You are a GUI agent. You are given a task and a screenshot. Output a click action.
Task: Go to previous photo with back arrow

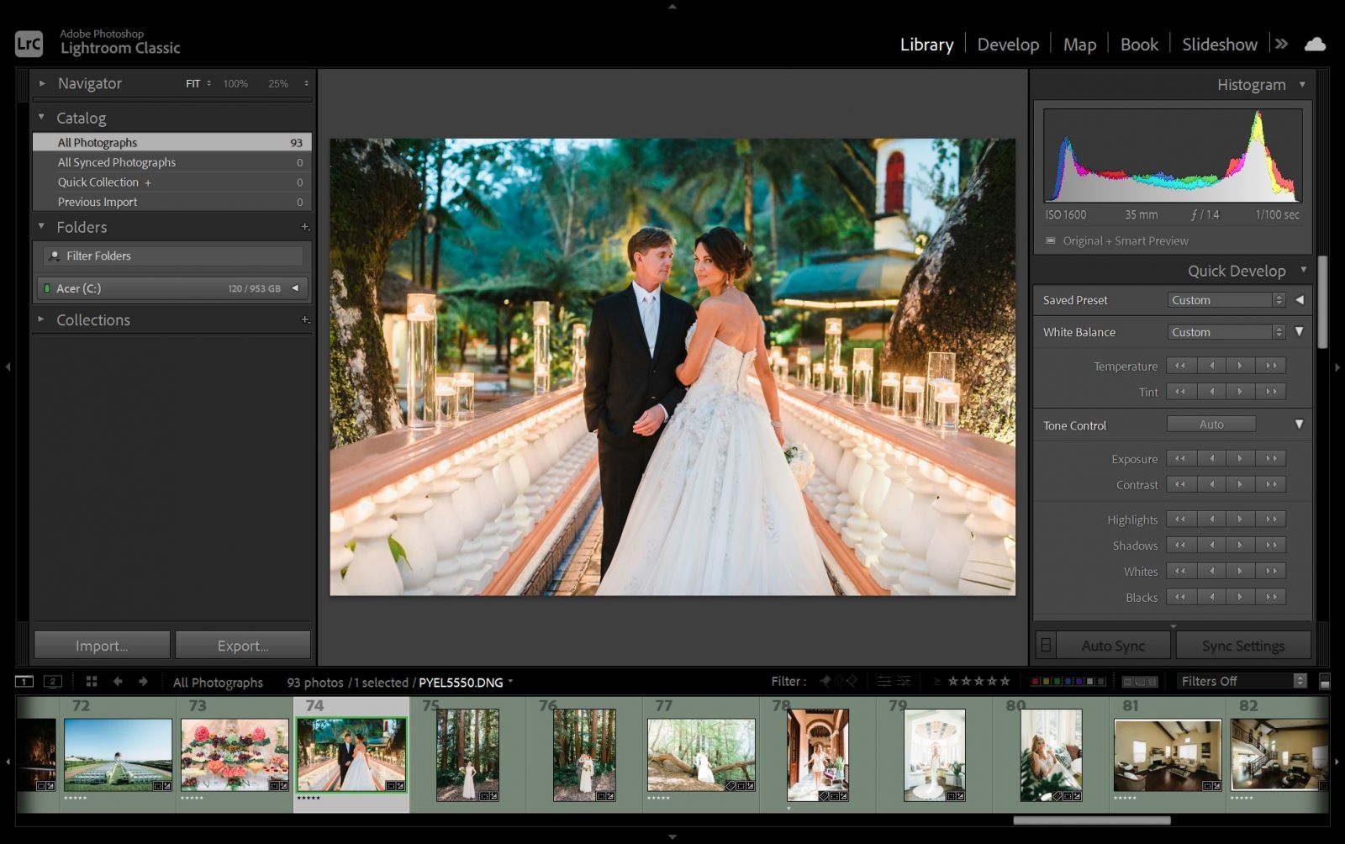tap(118, 682)
